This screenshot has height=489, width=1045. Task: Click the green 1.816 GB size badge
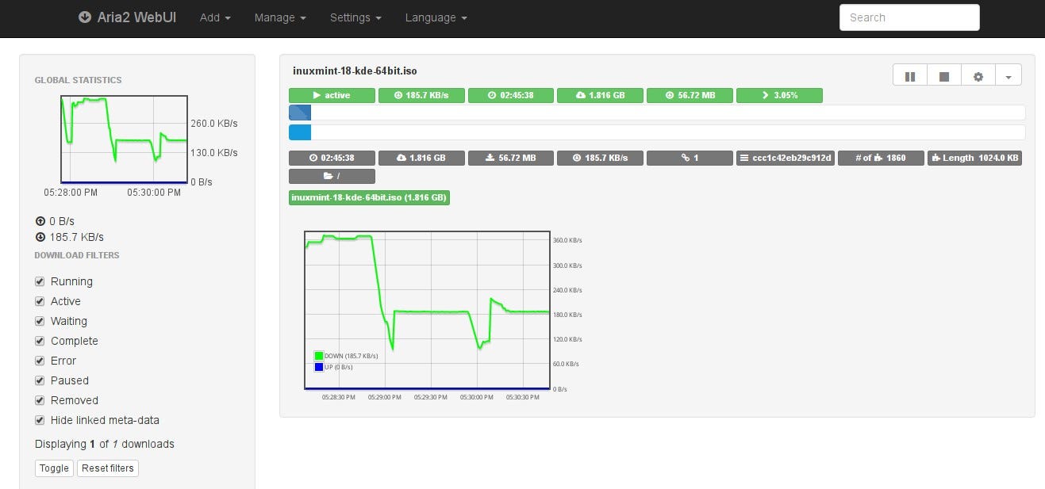point(600,95)
